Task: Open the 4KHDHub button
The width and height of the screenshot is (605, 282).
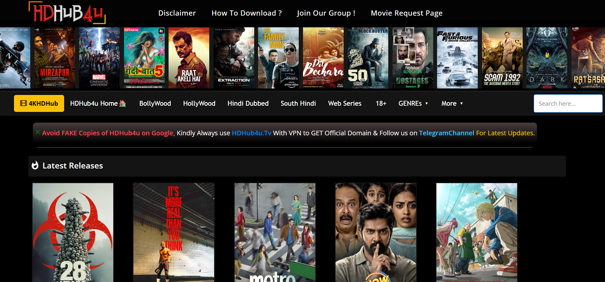Action: (x=39, y=103)
